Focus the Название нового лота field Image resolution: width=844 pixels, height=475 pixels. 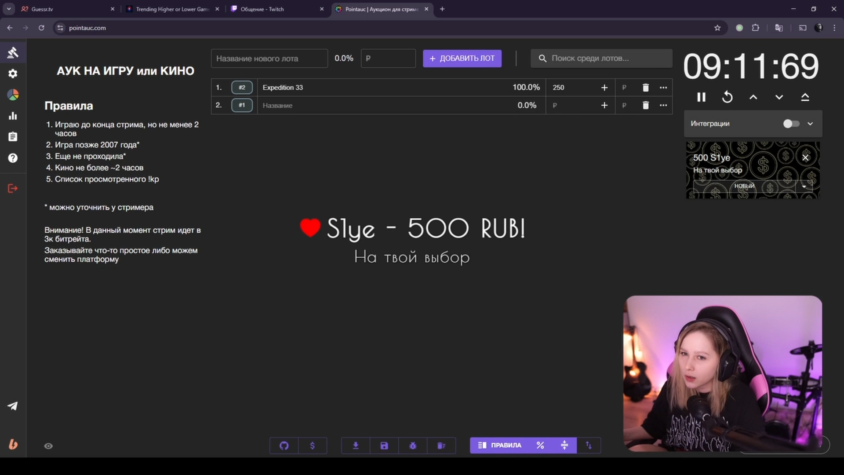[269, 58]
